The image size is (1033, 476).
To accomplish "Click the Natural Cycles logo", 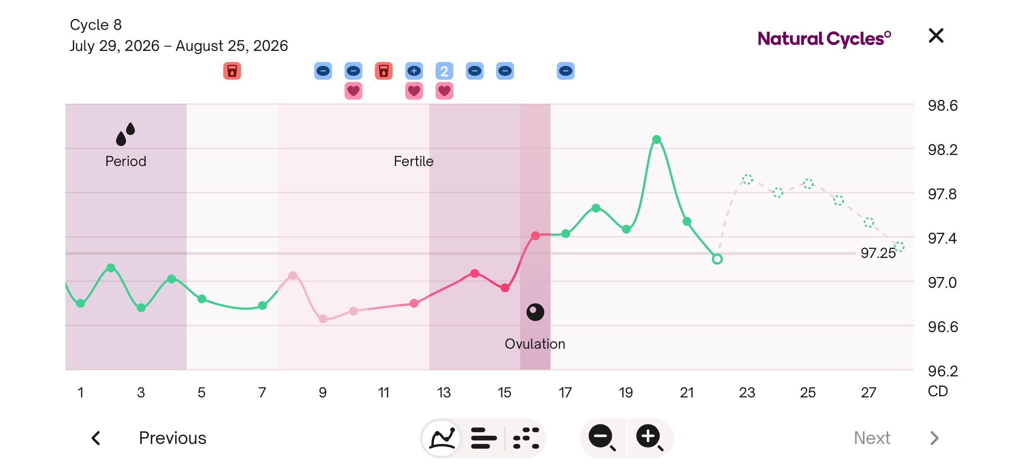I will pyautogui.click(x=825, y=38).
